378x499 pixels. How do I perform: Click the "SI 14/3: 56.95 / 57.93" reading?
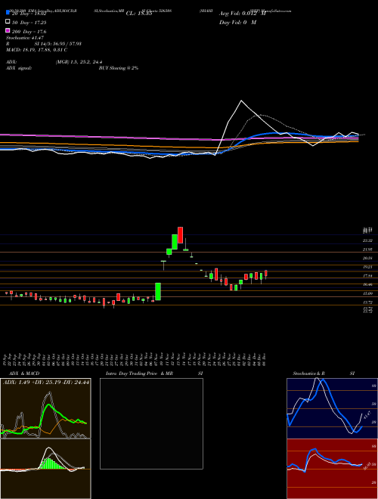tap(58, 44)
